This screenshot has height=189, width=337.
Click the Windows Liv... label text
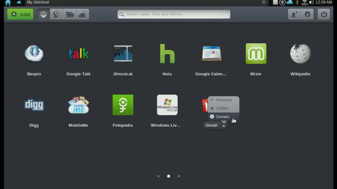click(166, 125)
